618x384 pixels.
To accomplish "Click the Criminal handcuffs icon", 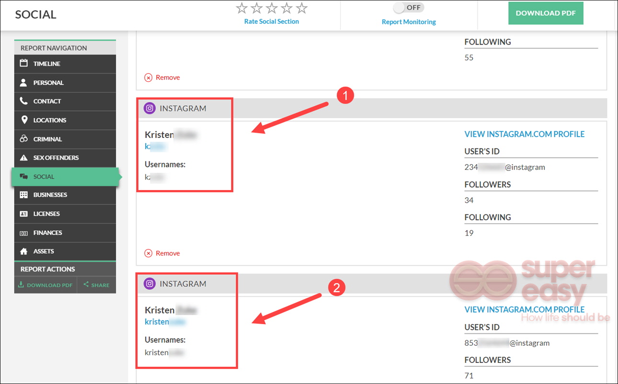I will [23, 139].
